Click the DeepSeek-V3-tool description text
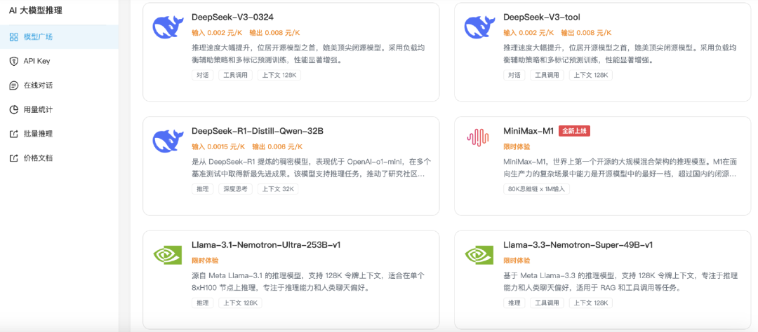This screenshot has width=758, height=332. (x=620, y=54)
